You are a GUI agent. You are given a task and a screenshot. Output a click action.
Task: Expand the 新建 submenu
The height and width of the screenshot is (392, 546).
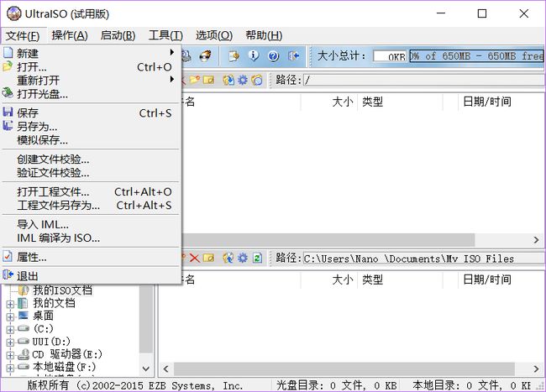(x=91, y=53)
